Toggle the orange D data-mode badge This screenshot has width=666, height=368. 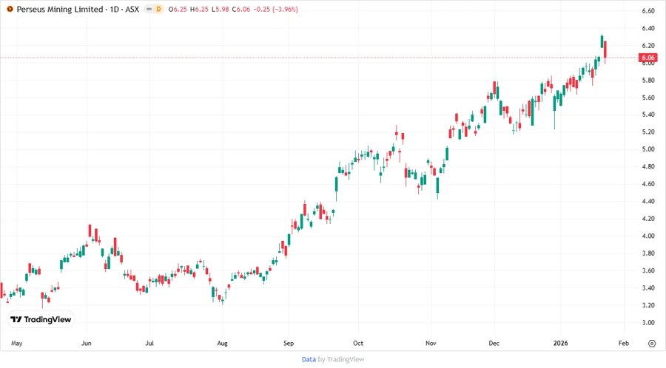pyautogui.click(x=158, y=9)
